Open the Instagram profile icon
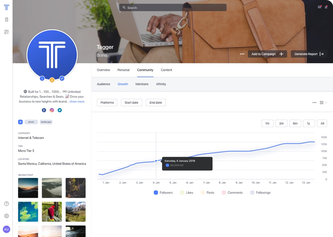Screen dimensions: 333x237 click(x=52, y=110)
